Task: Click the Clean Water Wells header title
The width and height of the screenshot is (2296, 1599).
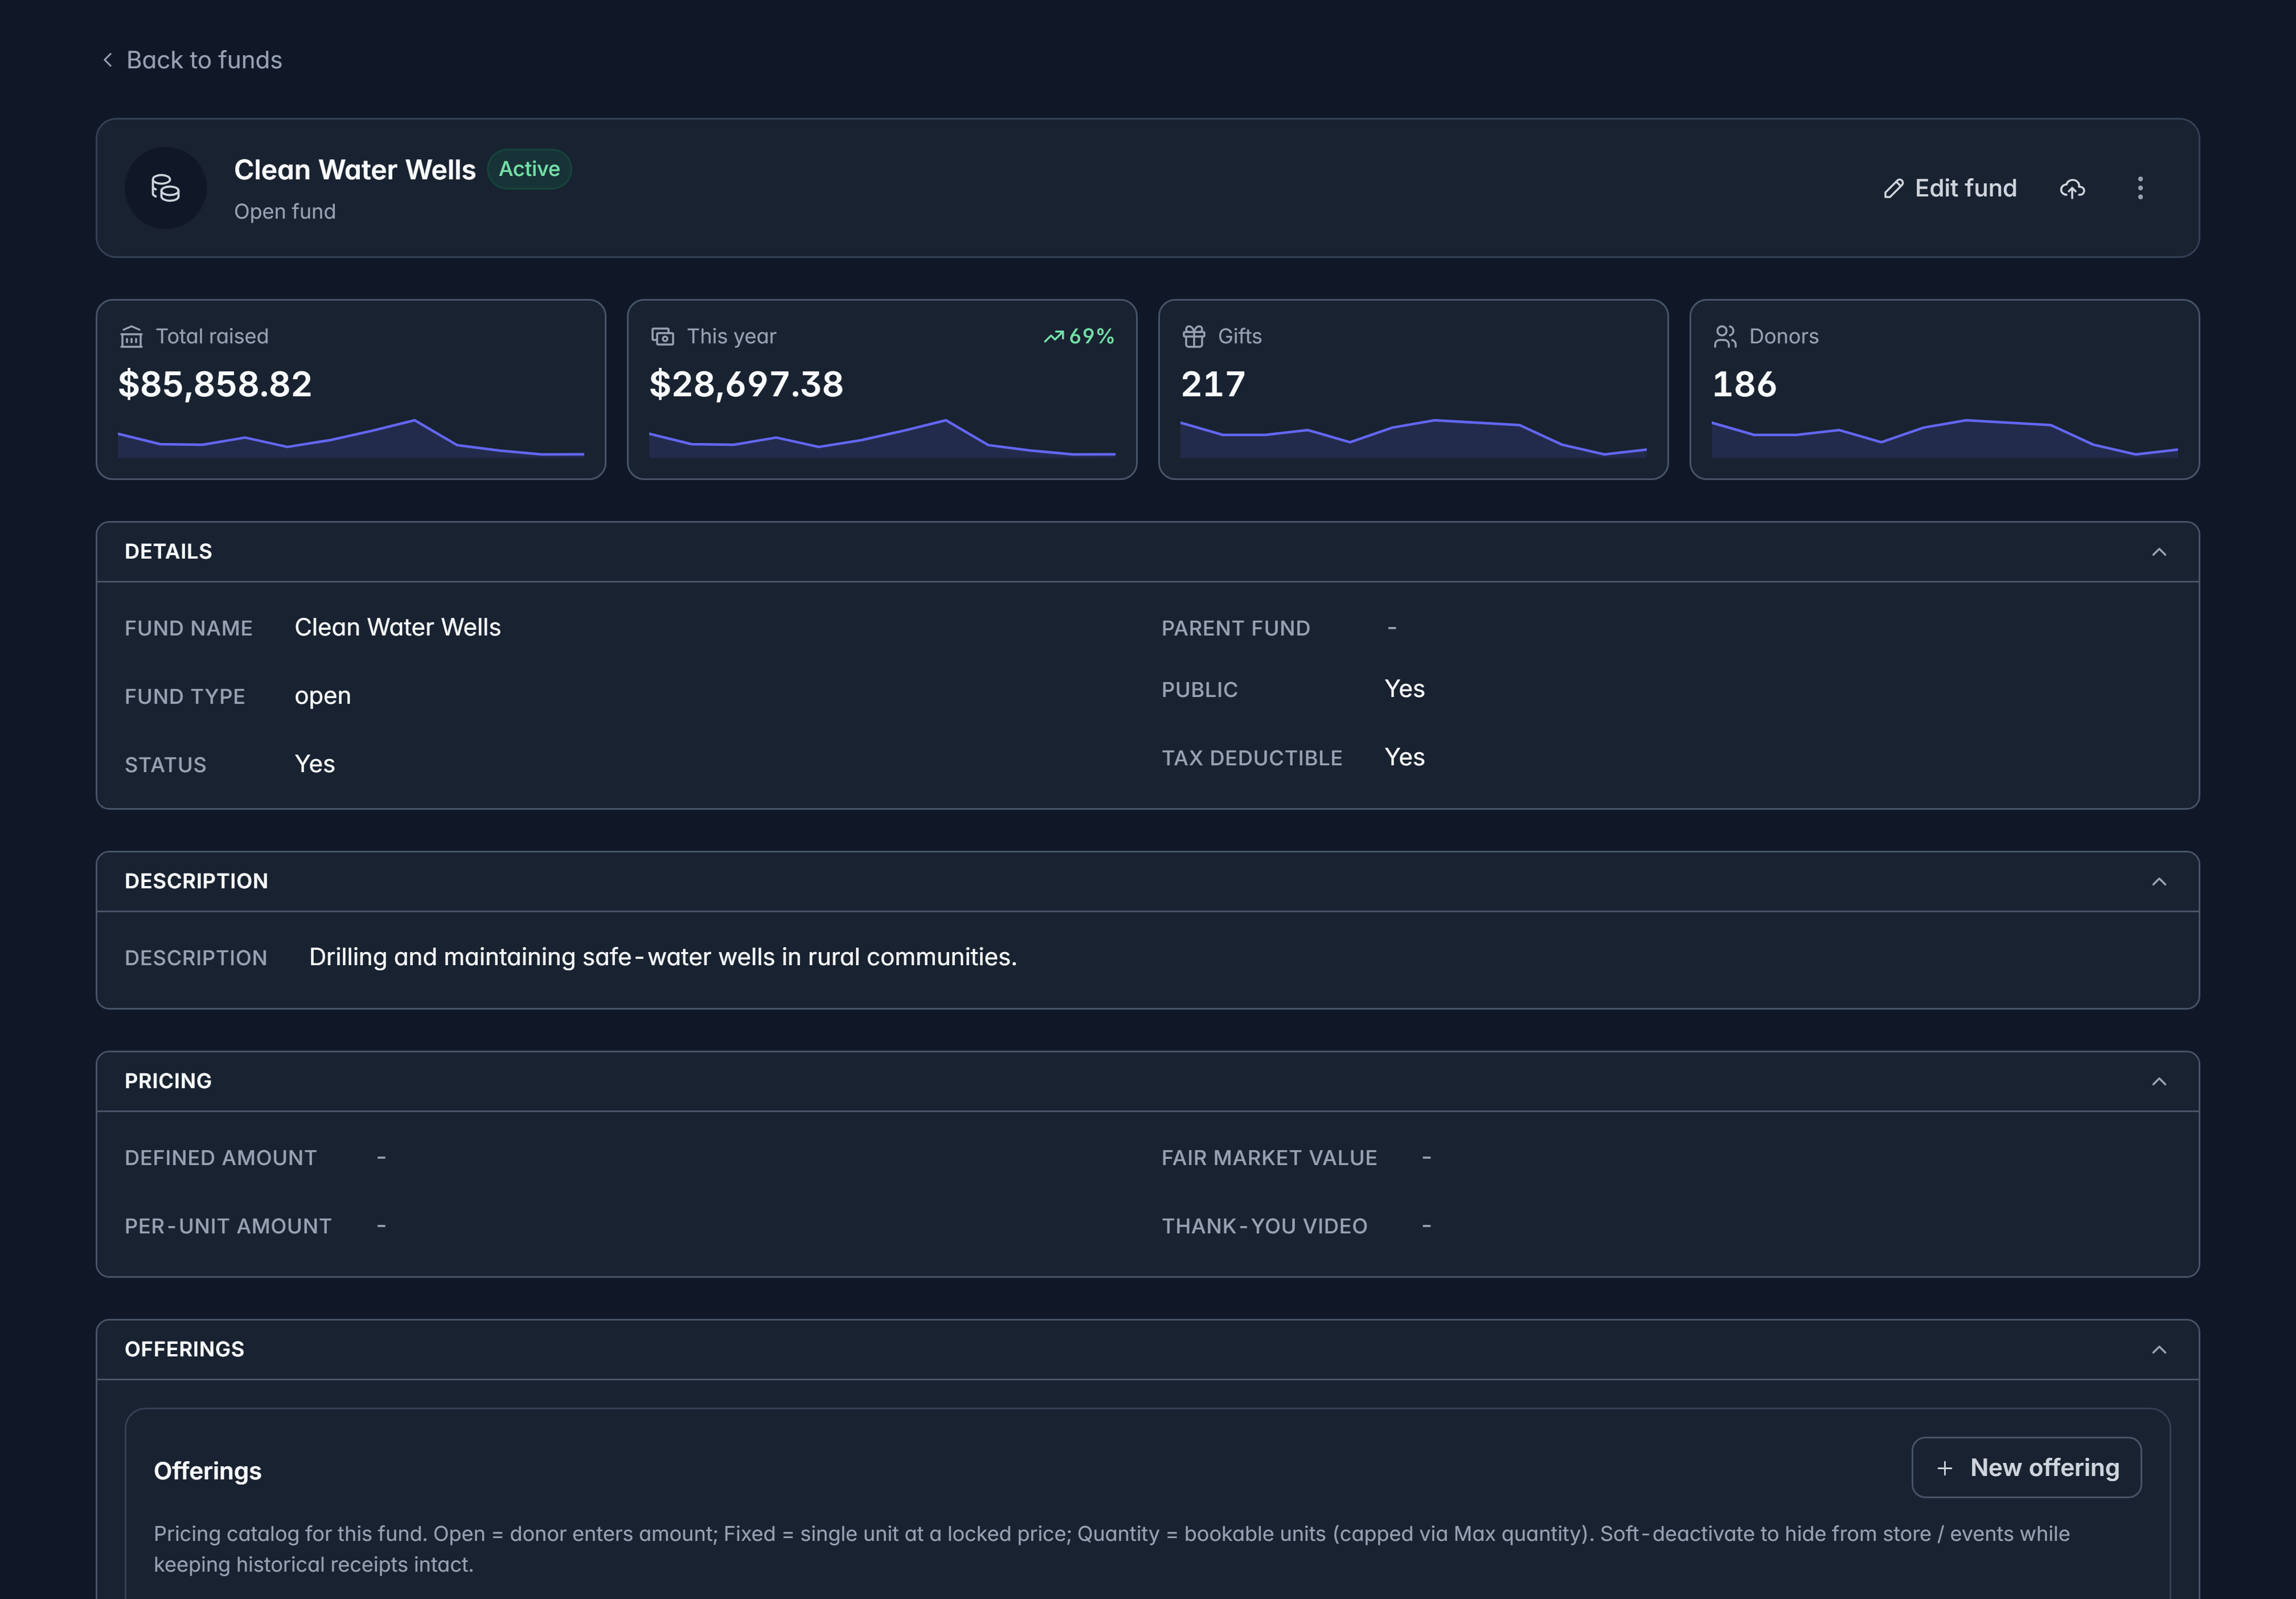Action: (x=354, y=170)
